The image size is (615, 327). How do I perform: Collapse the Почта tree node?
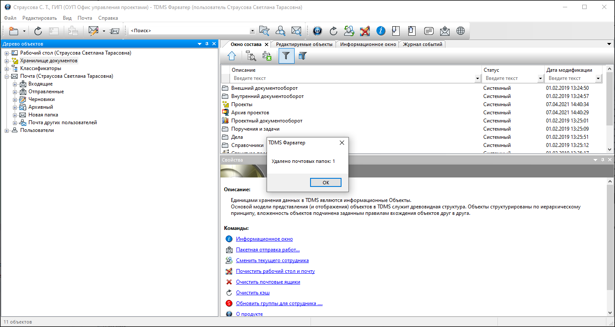click(7, 76)
